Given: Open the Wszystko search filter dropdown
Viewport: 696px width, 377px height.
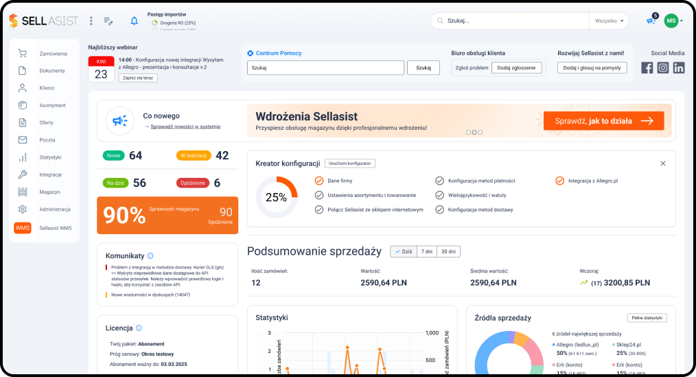Looking at the screenshot, I should [x=609, y=21].
